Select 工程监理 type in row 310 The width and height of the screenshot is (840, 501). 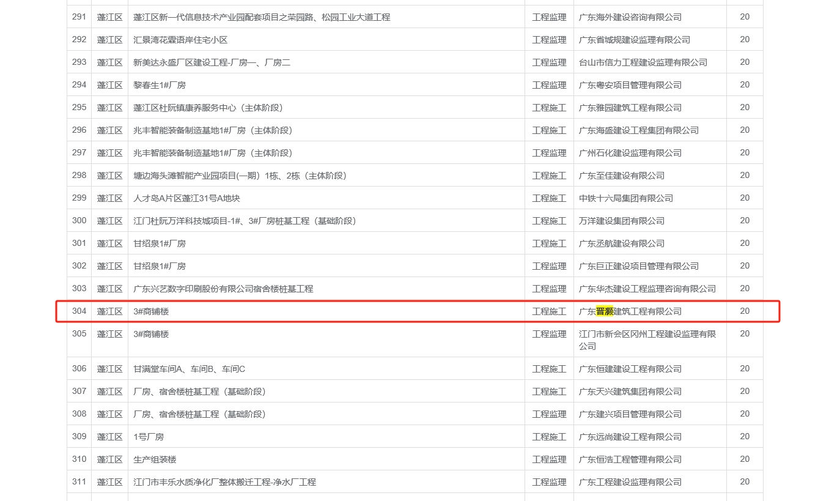[x=549, y=459]
